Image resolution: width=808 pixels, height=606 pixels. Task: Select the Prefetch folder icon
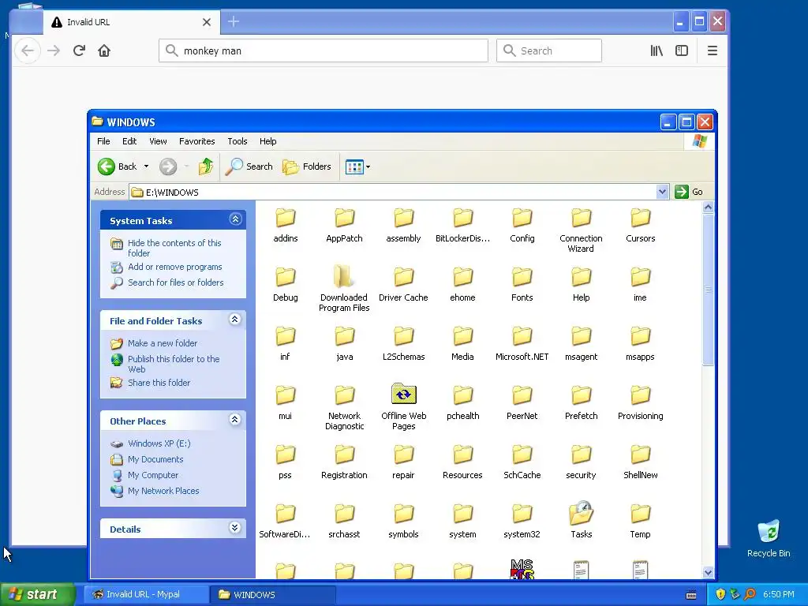click(581, 395)
